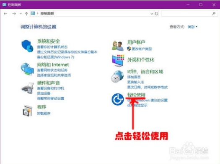Open 查看你的计算机状态 link
This screenshot has height=164, width=220.
(x=52, y=47)
